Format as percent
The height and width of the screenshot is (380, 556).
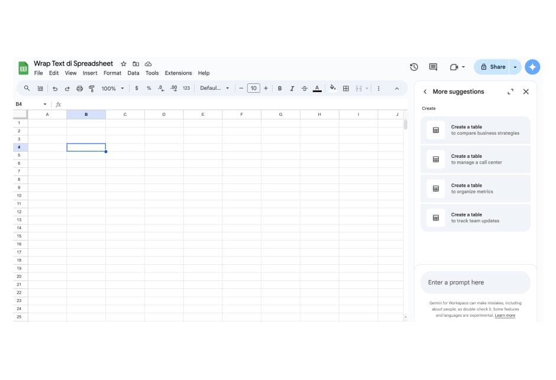pos(149,88)
